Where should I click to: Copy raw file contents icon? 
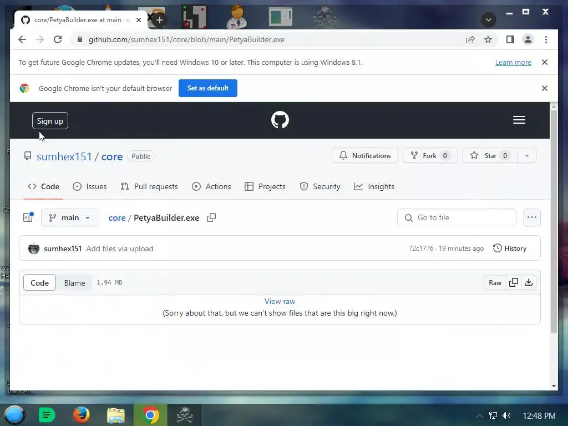[514, 282]
